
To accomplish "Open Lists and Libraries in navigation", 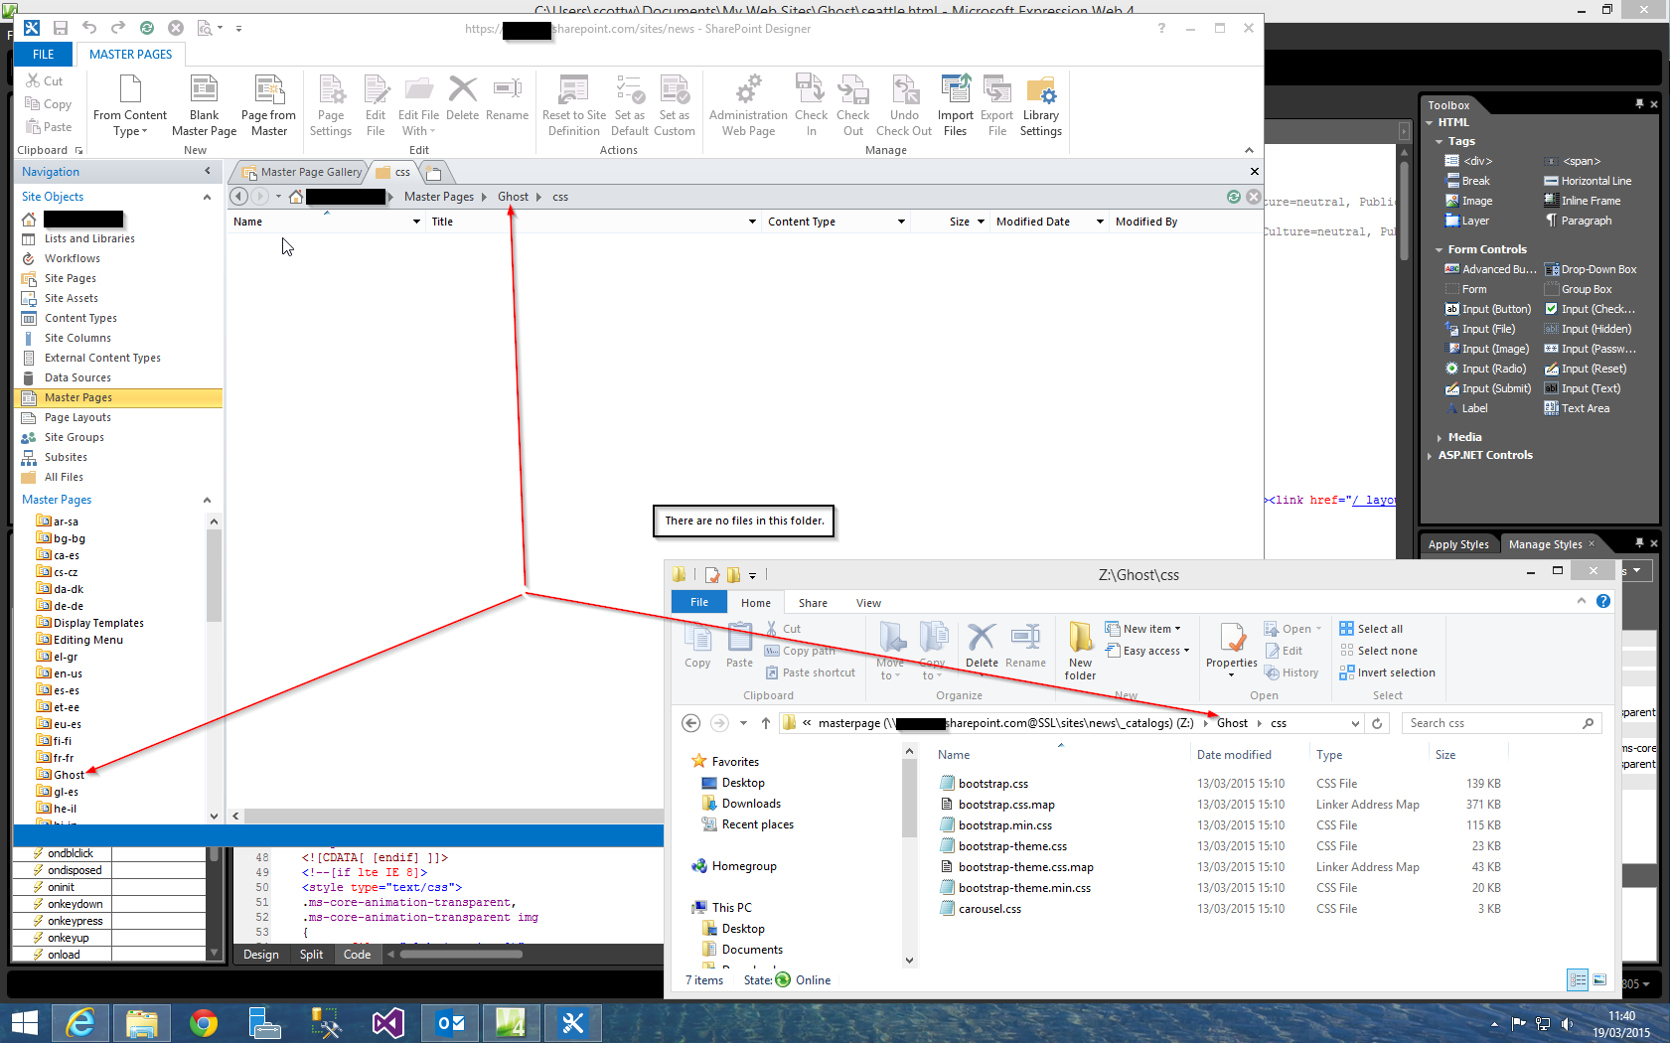I will [89, 238].
